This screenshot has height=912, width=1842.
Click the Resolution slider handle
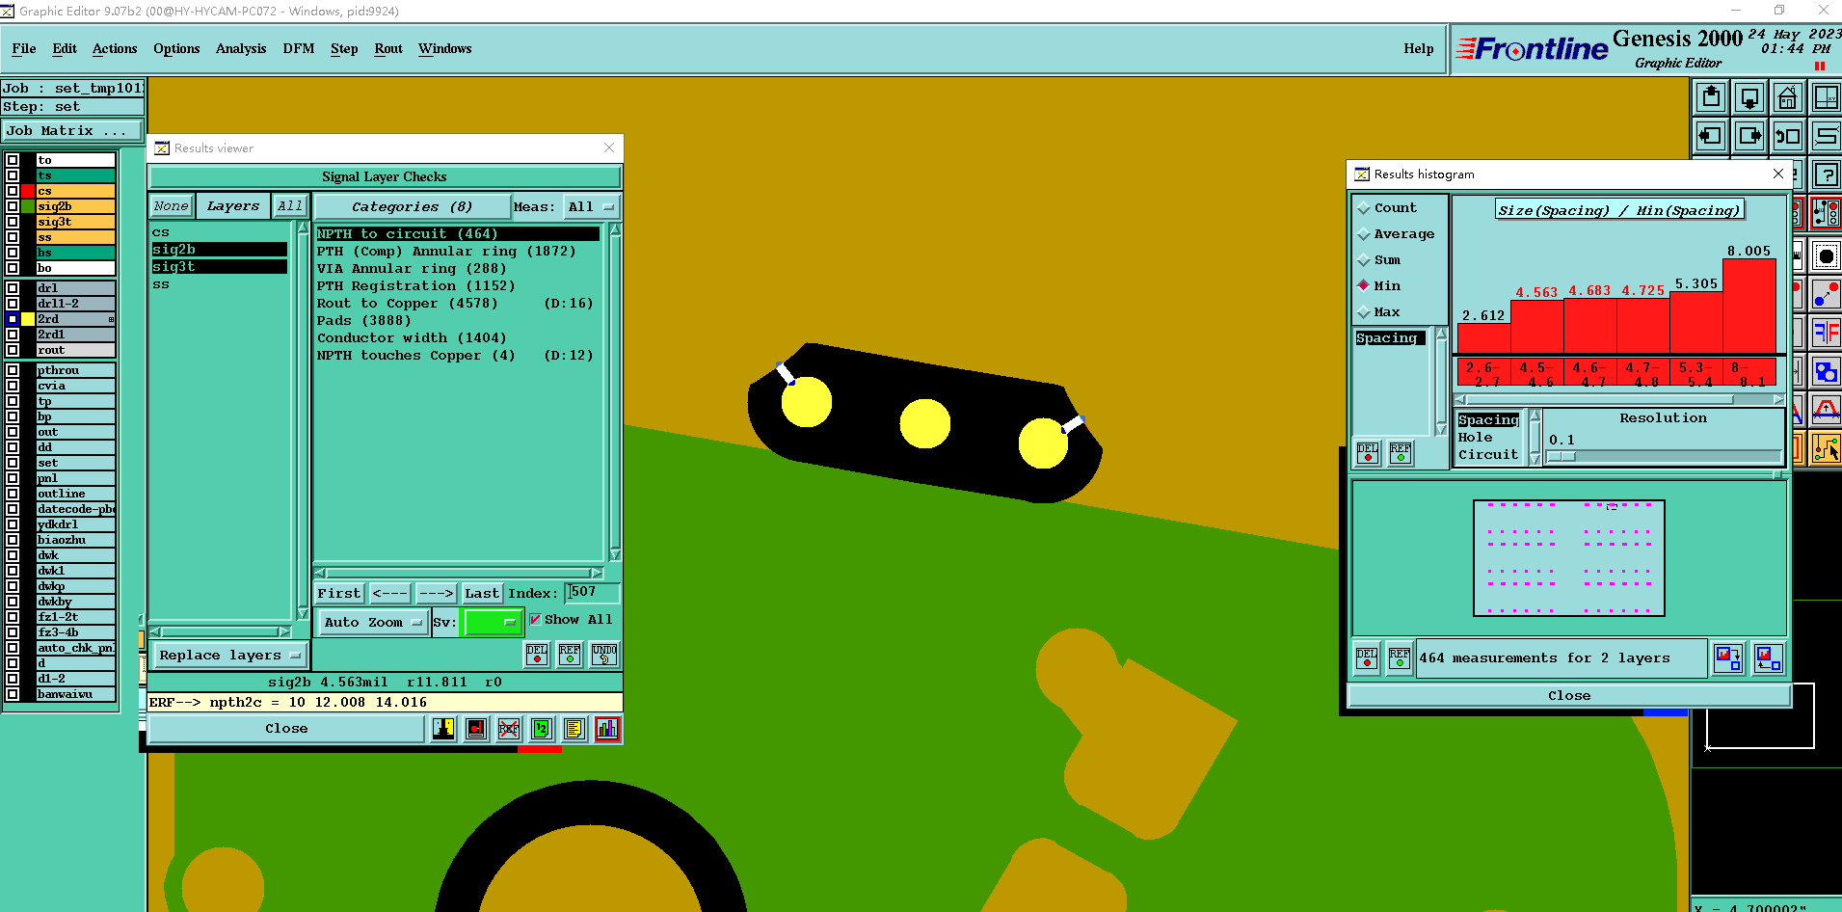point(1561,457)
